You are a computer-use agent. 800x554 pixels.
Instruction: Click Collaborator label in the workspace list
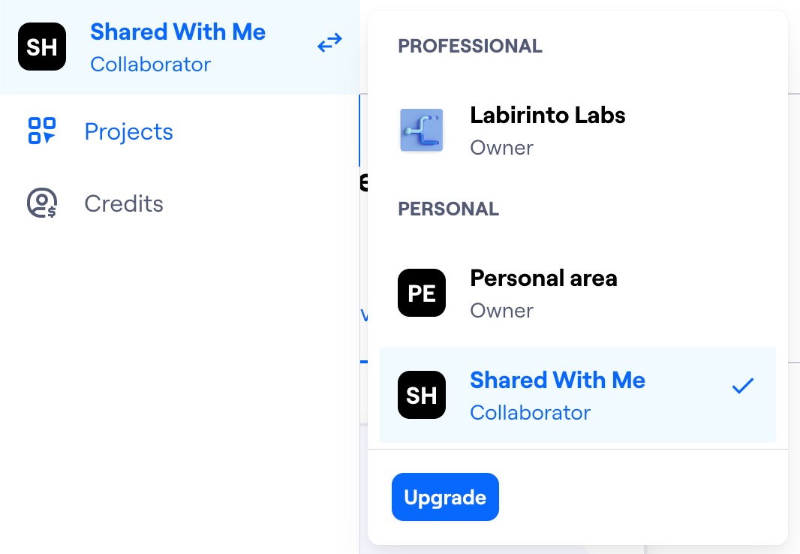click(x=530, y=413)
